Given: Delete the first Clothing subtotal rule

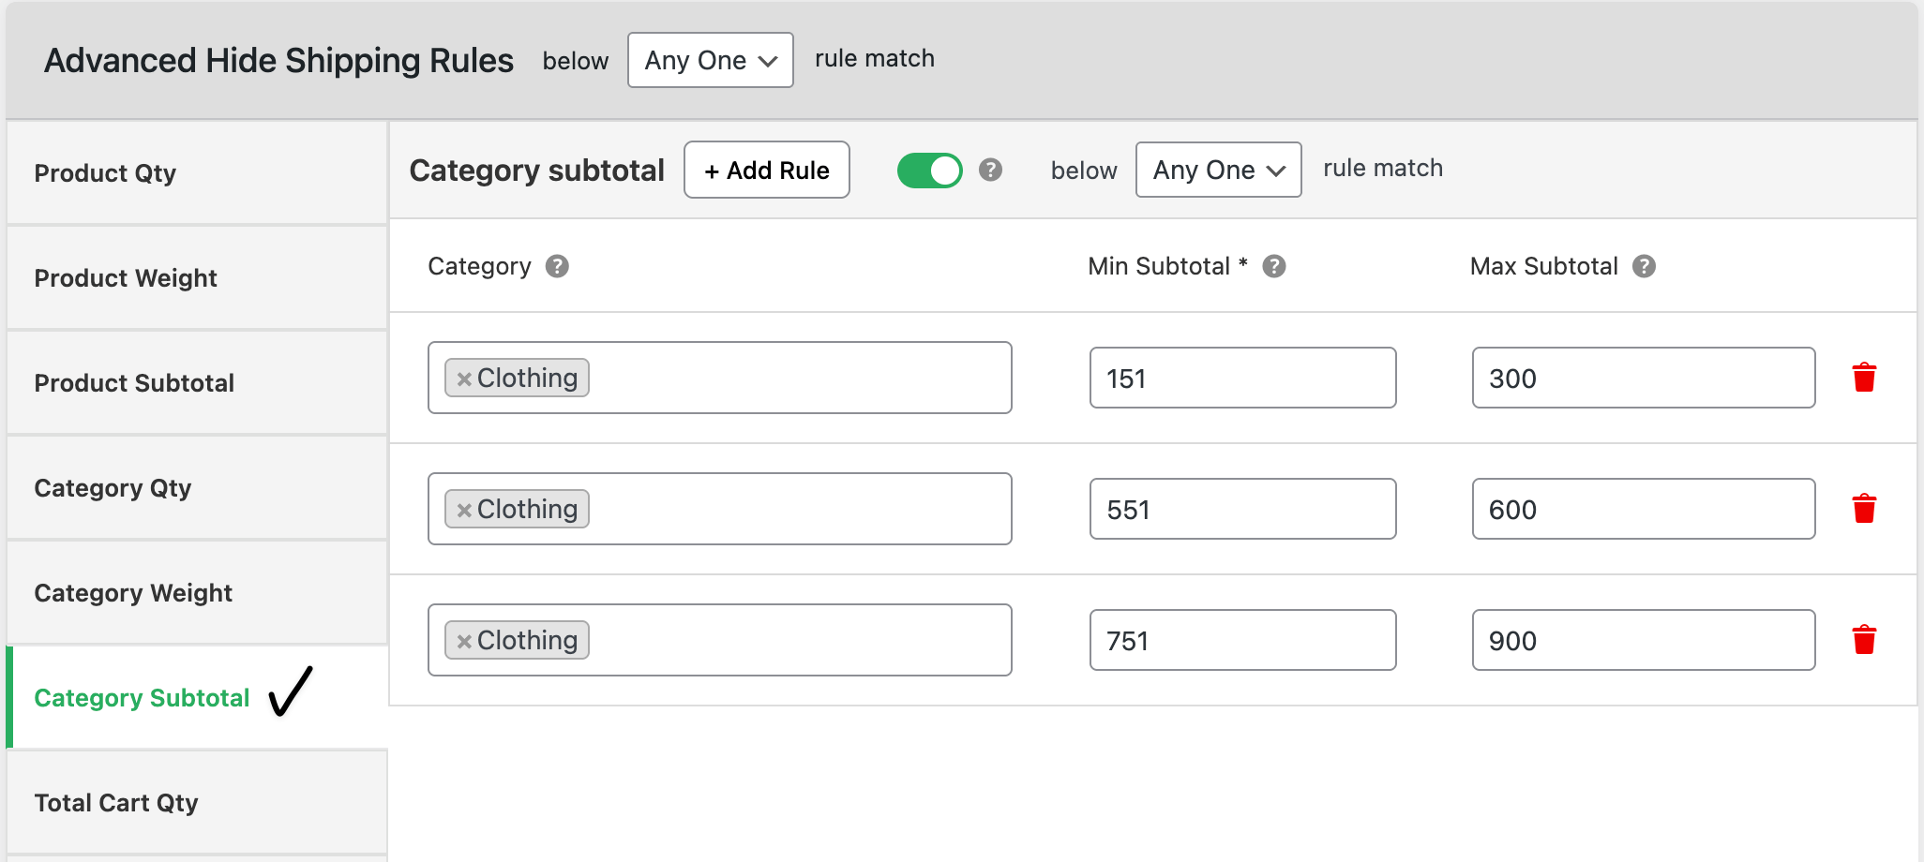Looking at the screenshot, I should 1865,378.
